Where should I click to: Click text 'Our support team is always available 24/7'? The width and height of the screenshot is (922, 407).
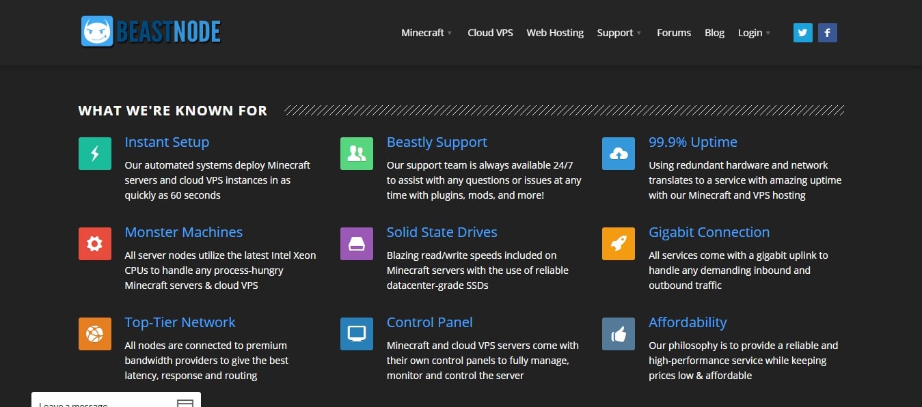coord(480,165)
